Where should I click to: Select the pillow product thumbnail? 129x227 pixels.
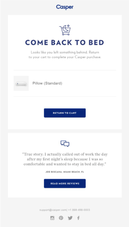click(21, 83)
